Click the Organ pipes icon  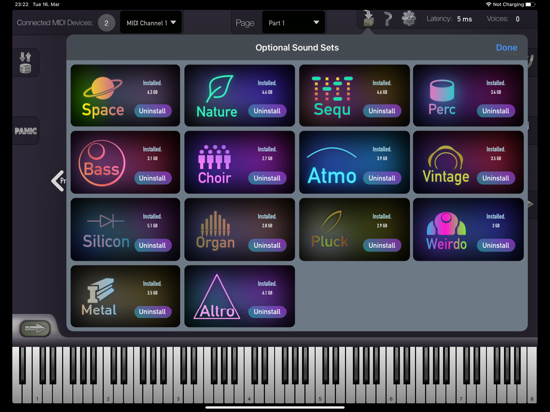tap(215, 224)
